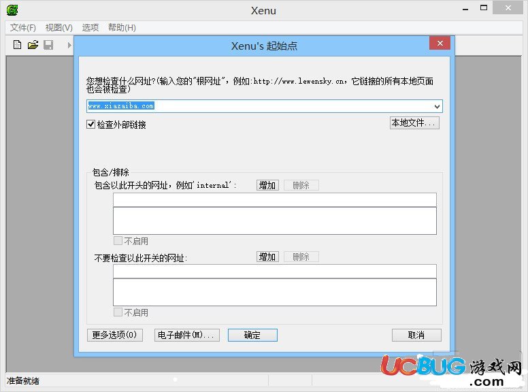
Task: Click the 包含/排除 group label
Action: [111, 172]
